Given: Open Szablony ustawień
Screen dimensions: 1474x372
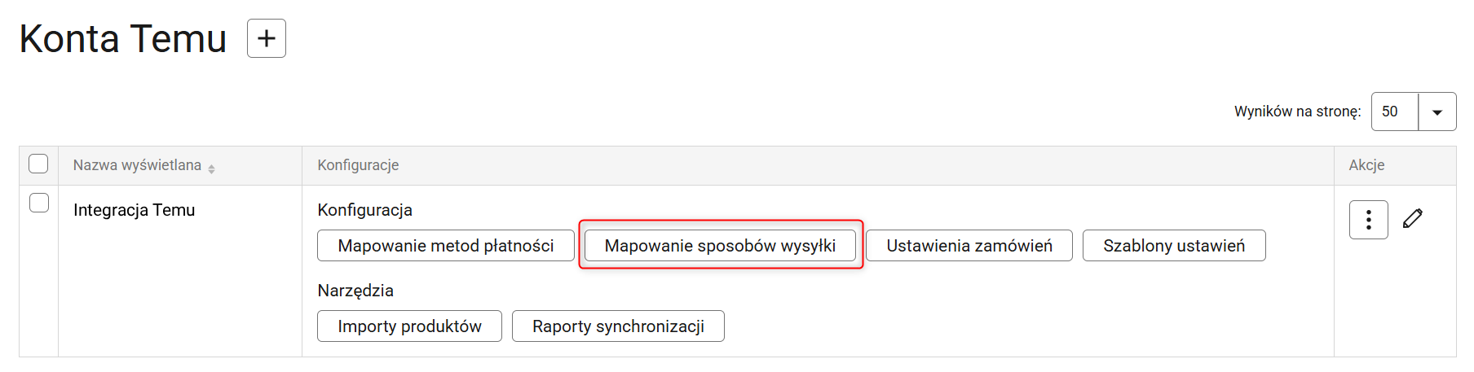Looking at the screenshot, I should click(1174, 246).
